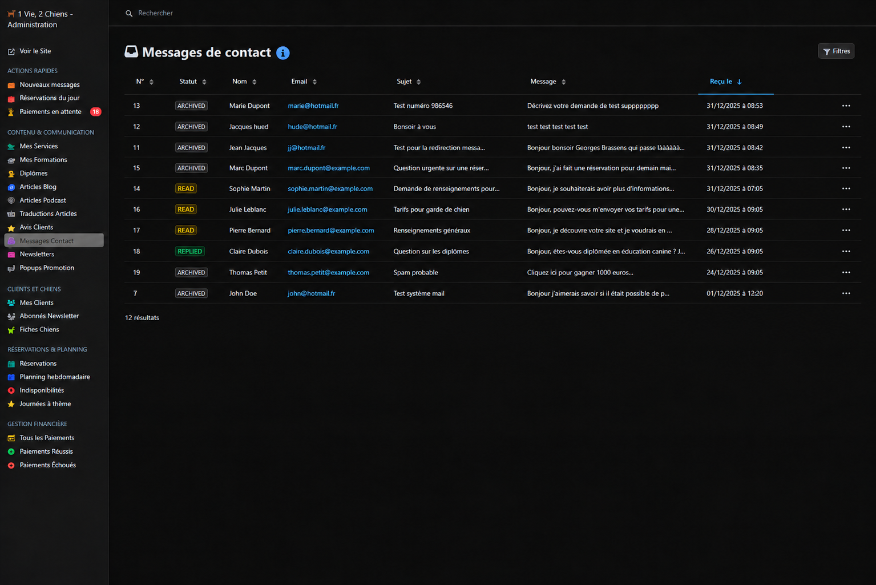
Task: Click the Indisponibilités red icon
Action: pyautogui.click(x=11, y=390)
